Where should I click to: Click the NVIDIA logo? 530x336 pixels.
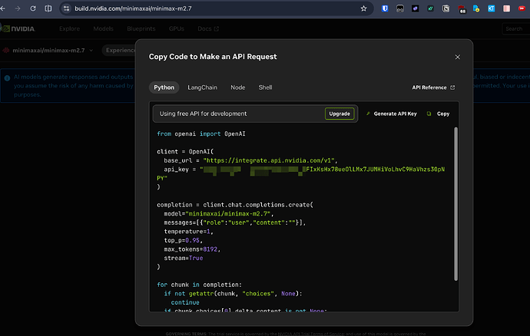pyautogui.click(x=18, y=28)
